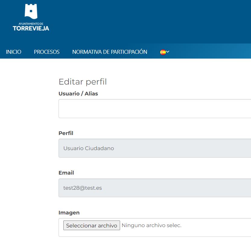Viewport: 251px width, 238px height.
Task: Click the 'Ninguno archivo selec.' text
Action: pyautogui.click(x=151, y=225)
